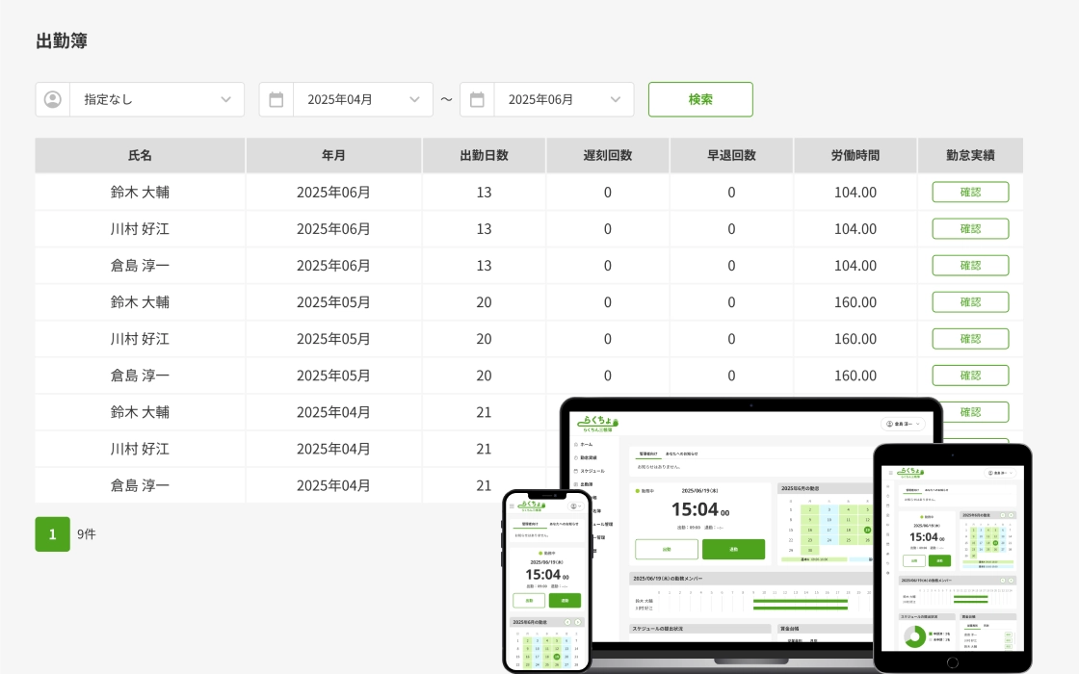The width and height of the screenshot is (1079, 674).
Task: Click the calendar icon beside 2025年04月
Action: click(276, 99)
